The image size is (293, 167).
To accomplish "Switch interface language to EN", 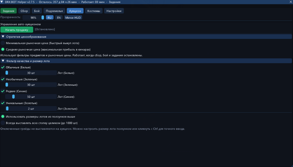I will 59,17.
